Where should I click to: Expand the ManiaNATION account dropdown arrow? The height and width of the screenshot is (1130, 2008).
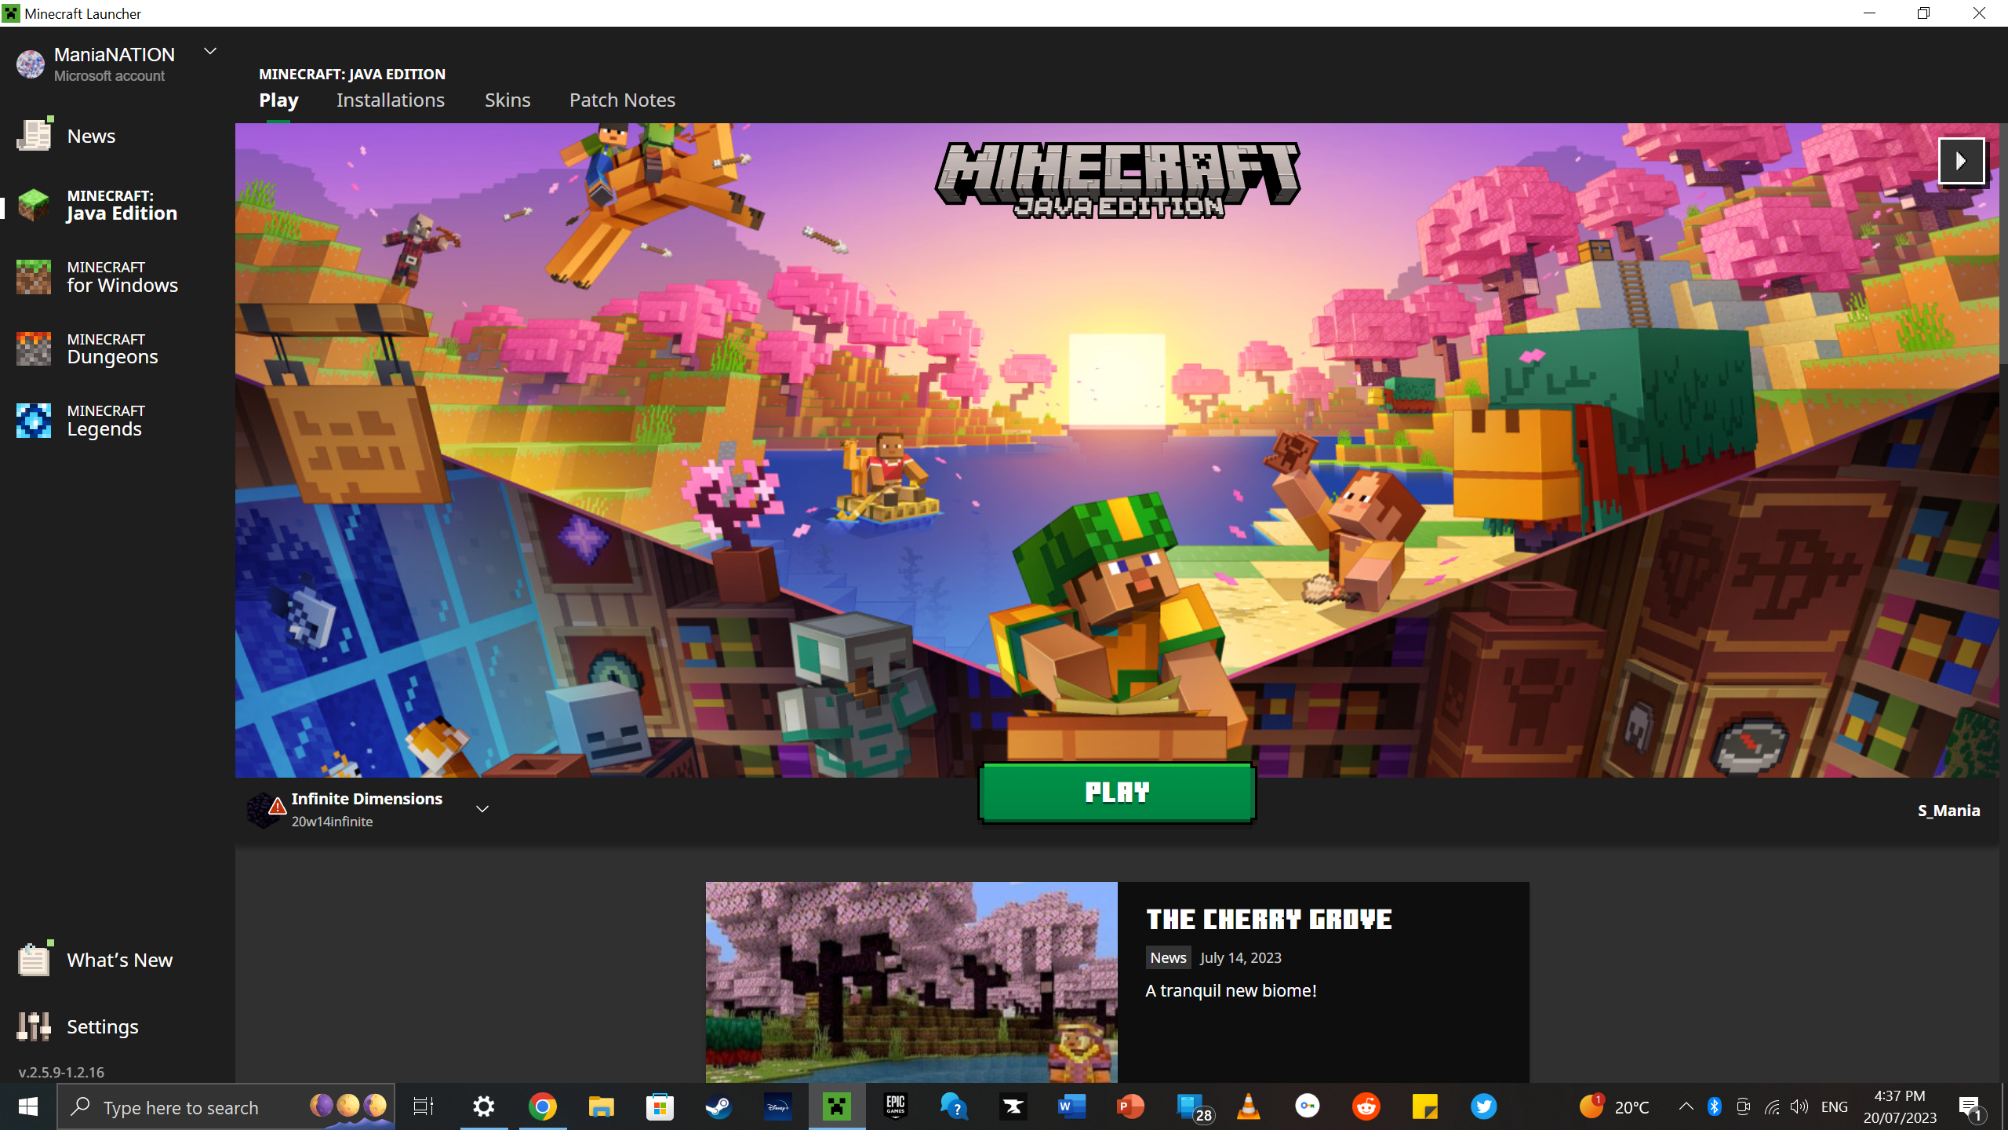[x=210, y=52]
